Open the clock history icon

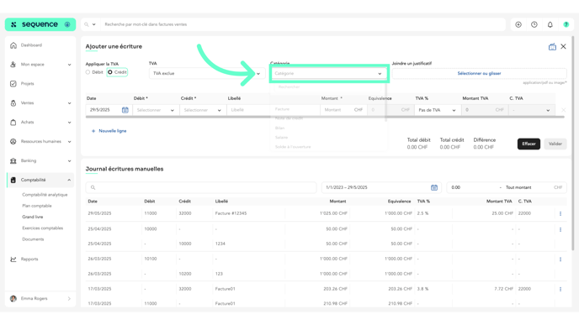(534, 24)
